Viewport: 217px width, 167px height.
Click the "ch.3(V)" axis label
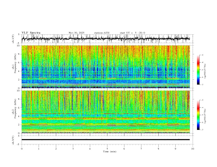(x=13, y=140)
